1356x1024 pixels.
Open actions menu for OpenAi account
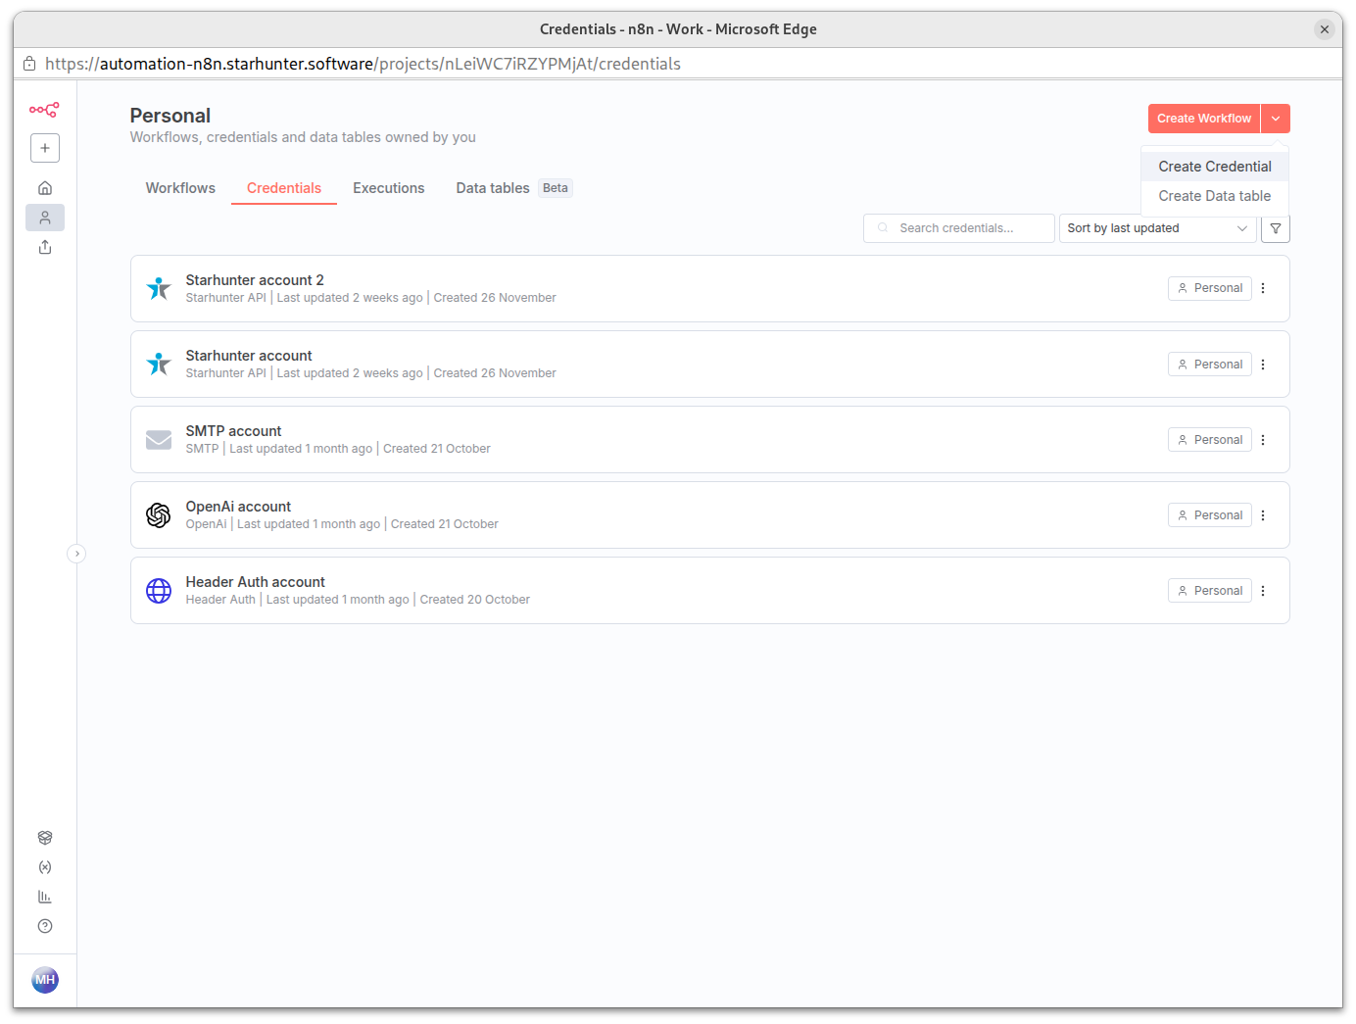pyautogui.click(x=1263, y=515)
